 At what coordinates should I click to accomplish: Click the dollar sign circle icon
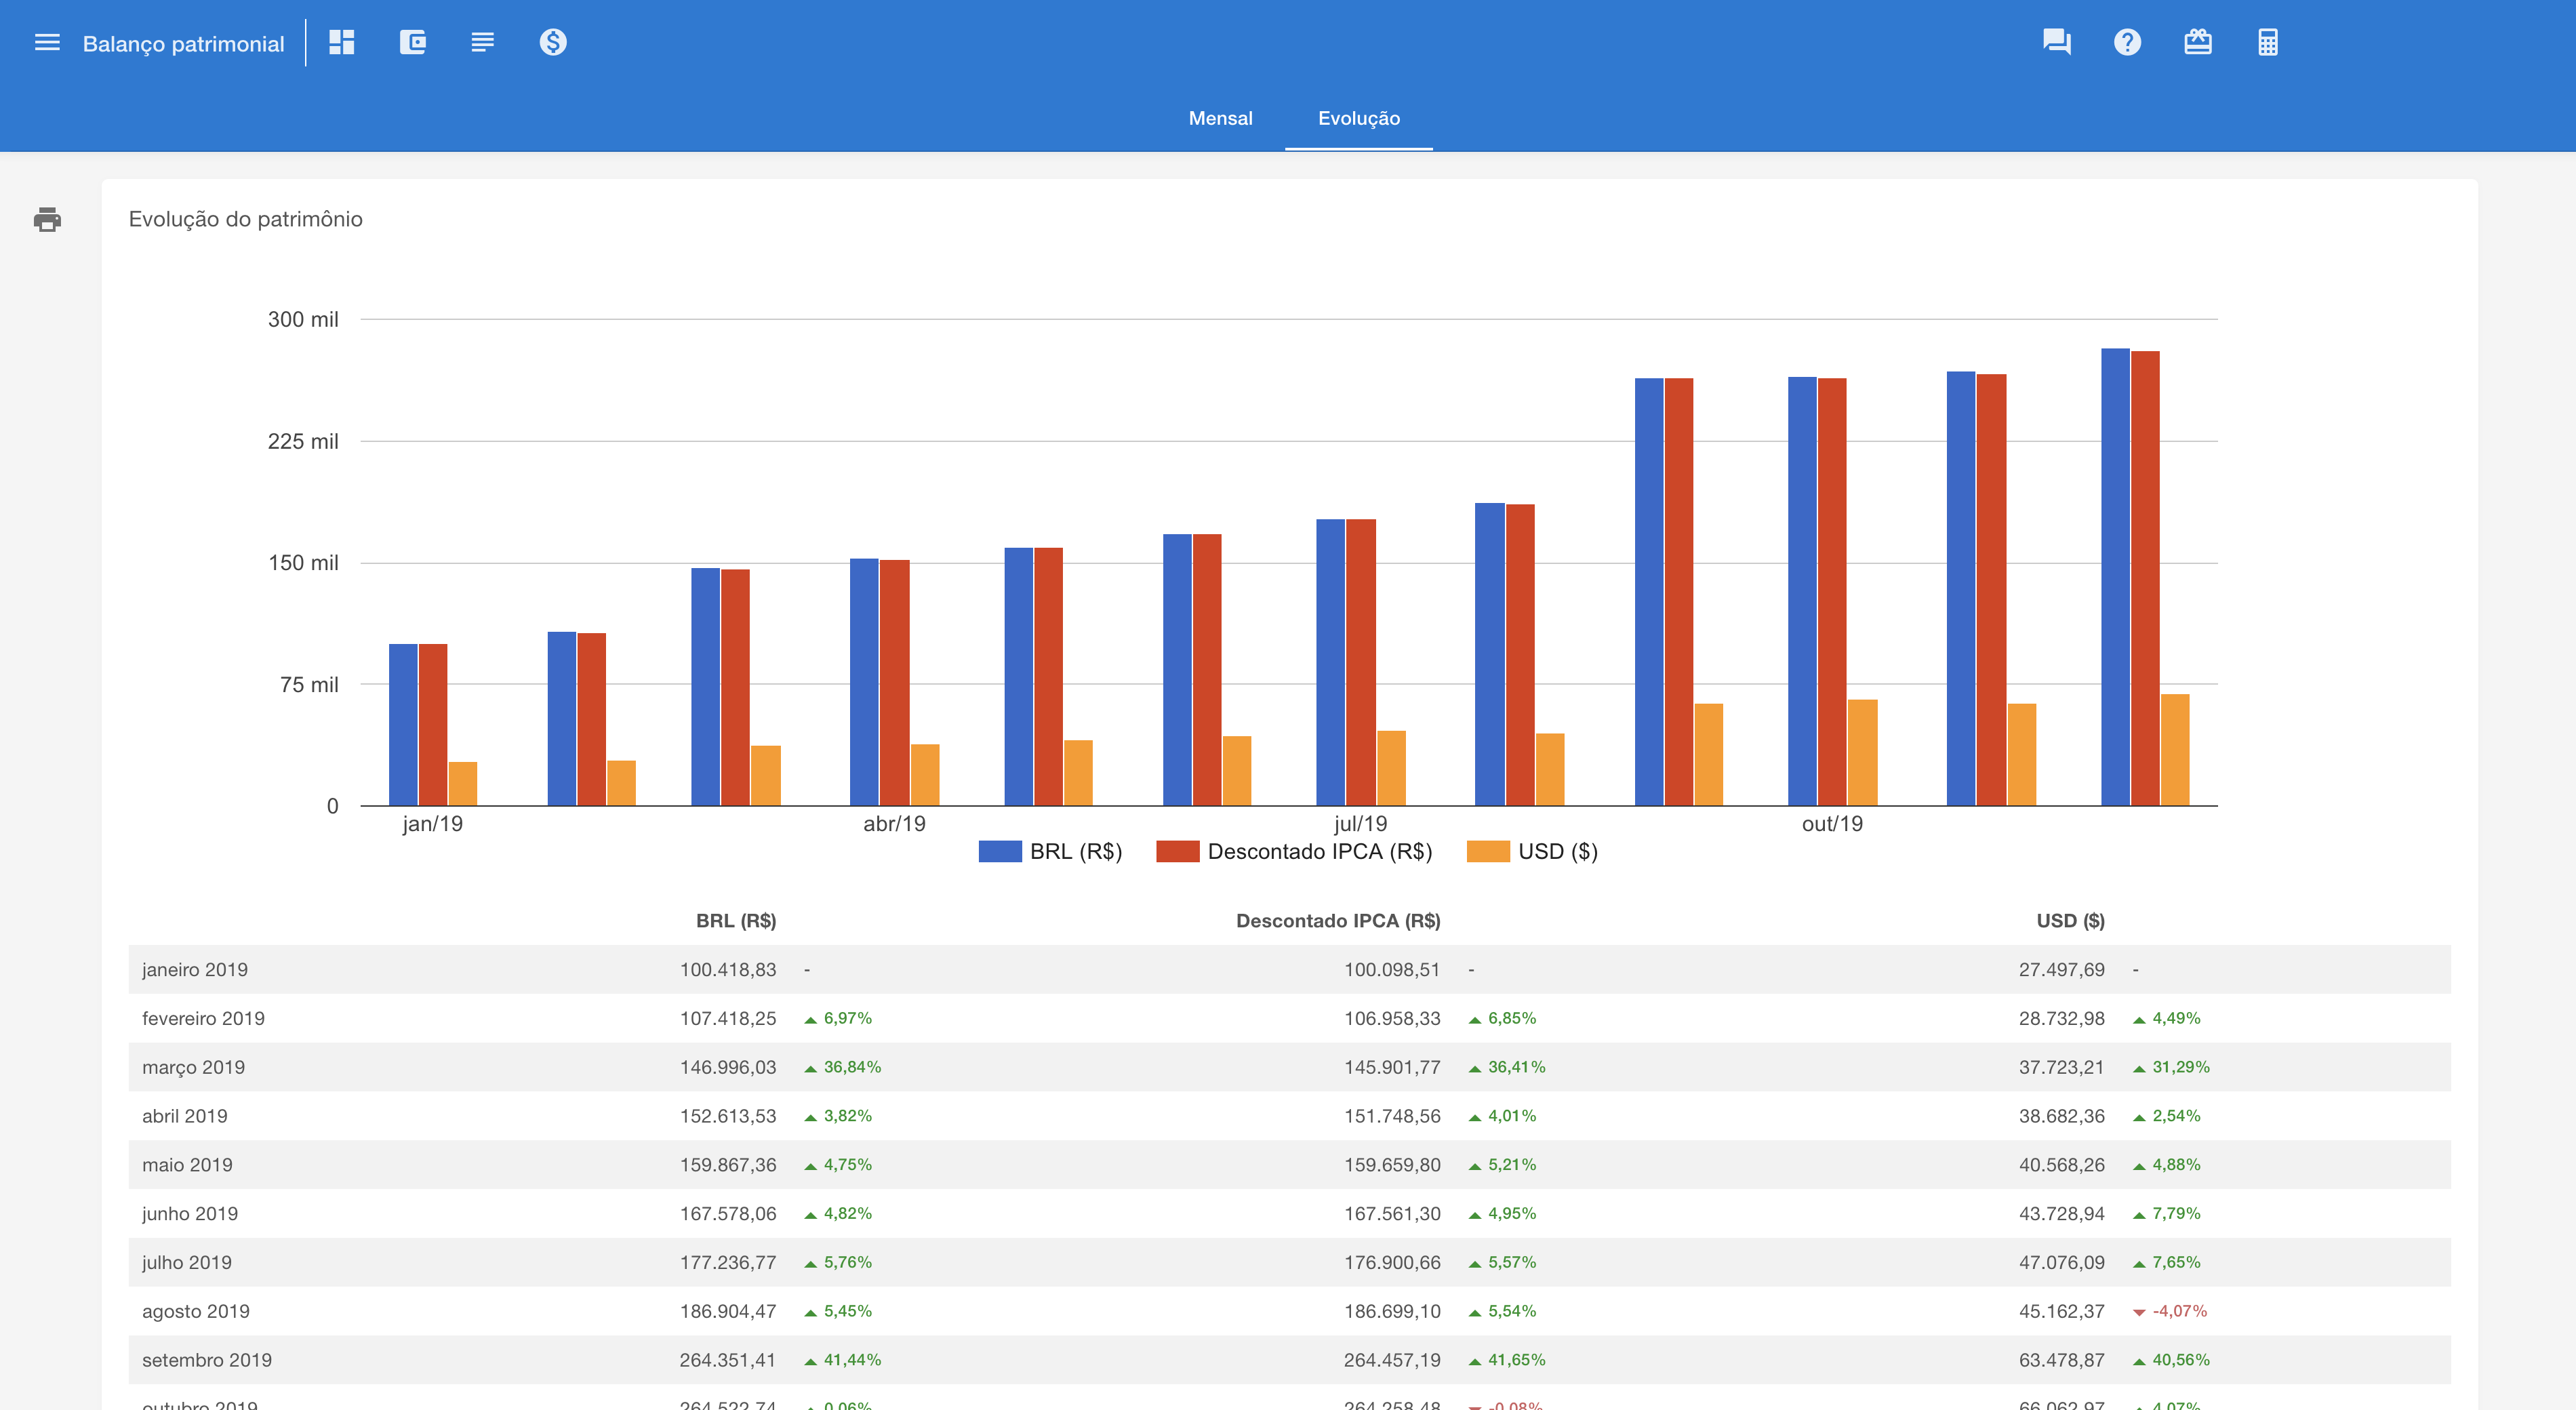tap(553, 42)
